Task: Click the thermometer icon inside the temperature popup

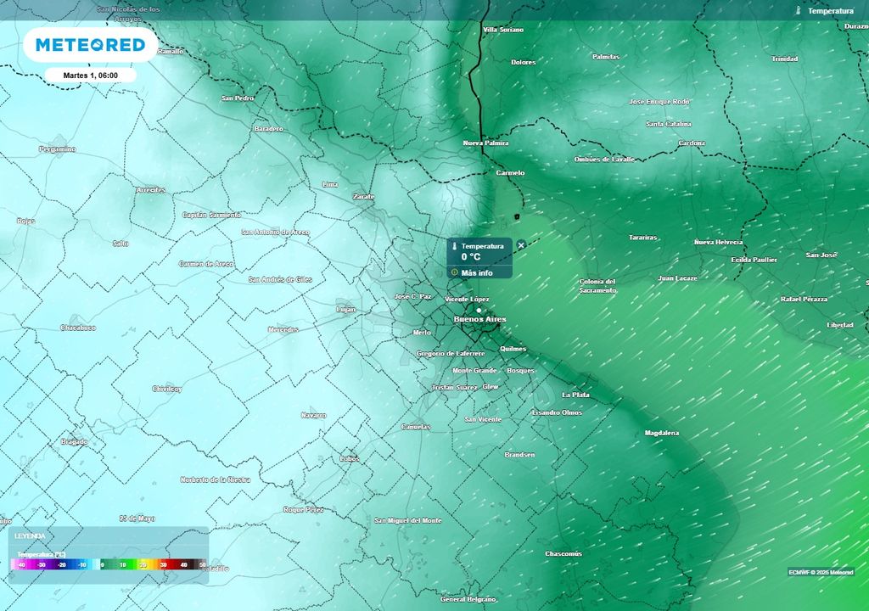Action: pyautogui.click(x=455, y=244)
